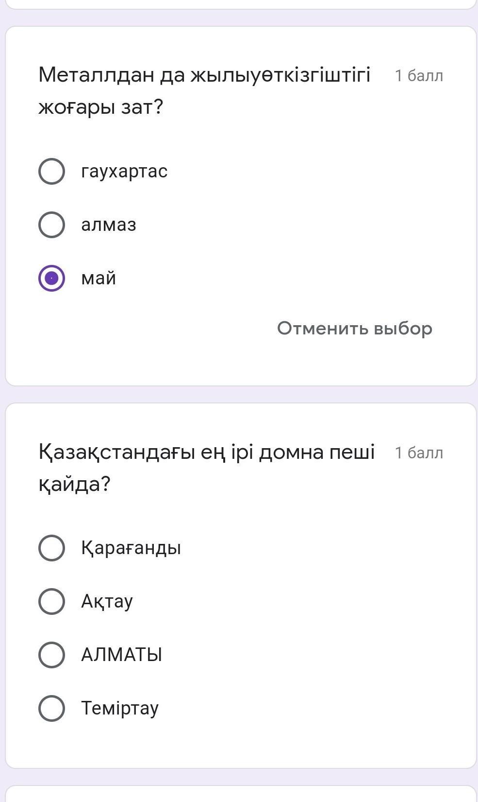Select the Қарағанды radio button
This screenshot has height=802, width=478.
pyautogui.click(x=51, y=548)
